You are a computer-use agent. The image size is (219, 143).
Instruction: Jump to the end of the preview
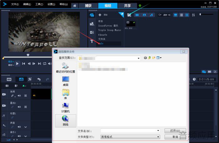pos(39,64)
